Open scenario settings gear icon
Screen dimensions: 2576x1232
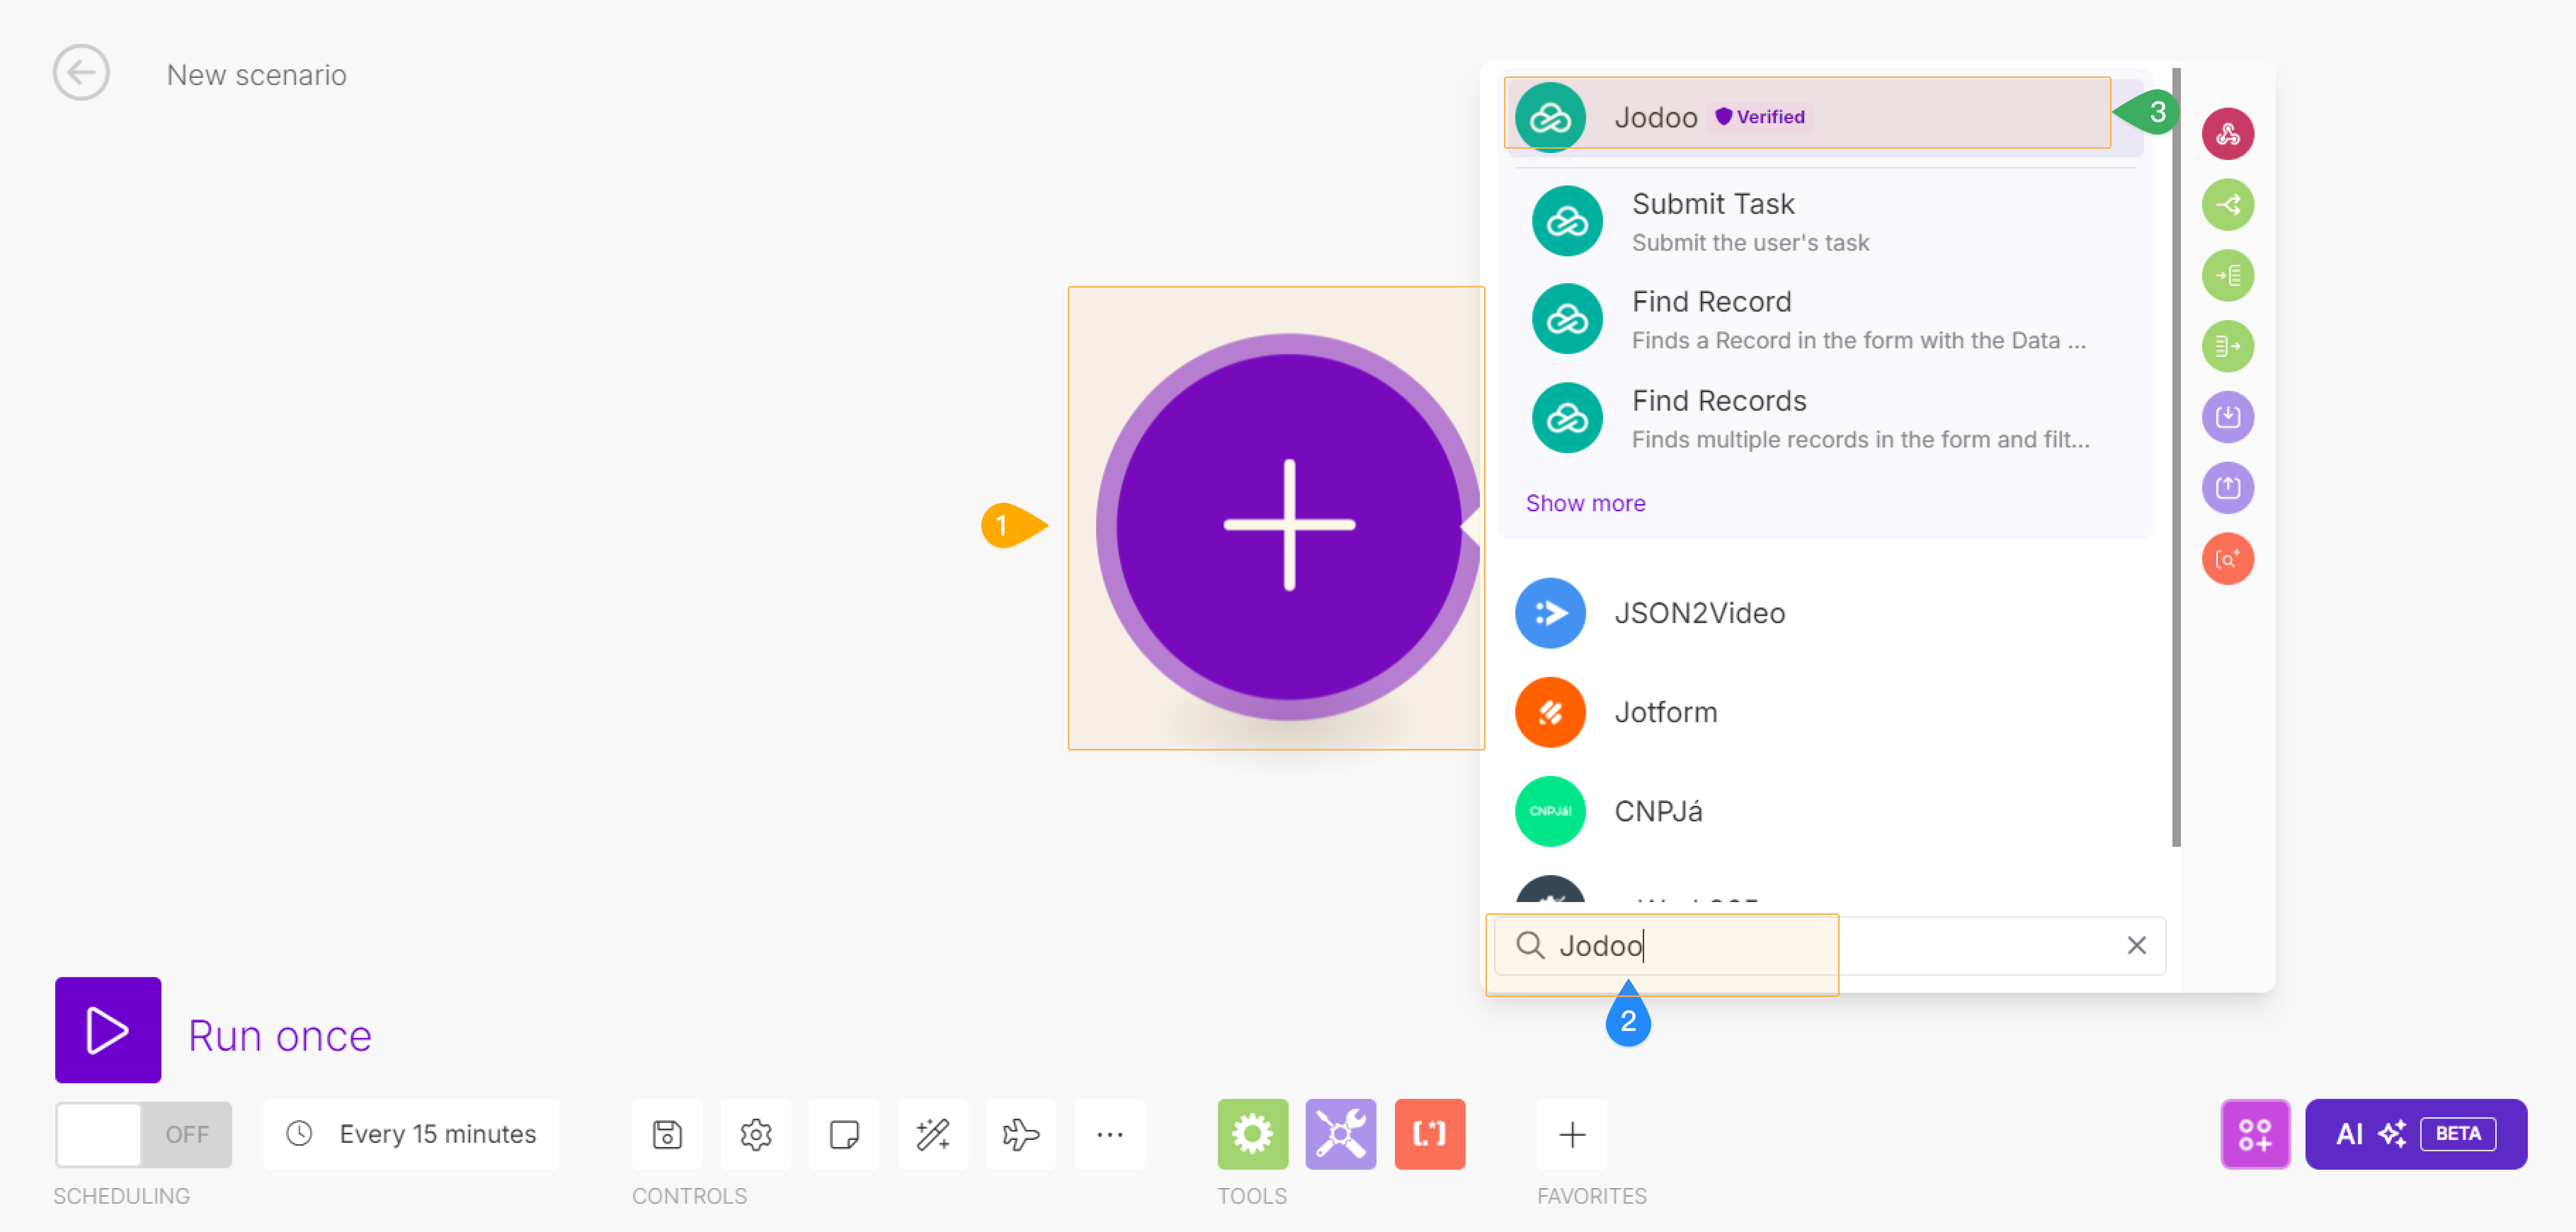pyautogui.click(x=756, y=1134)
